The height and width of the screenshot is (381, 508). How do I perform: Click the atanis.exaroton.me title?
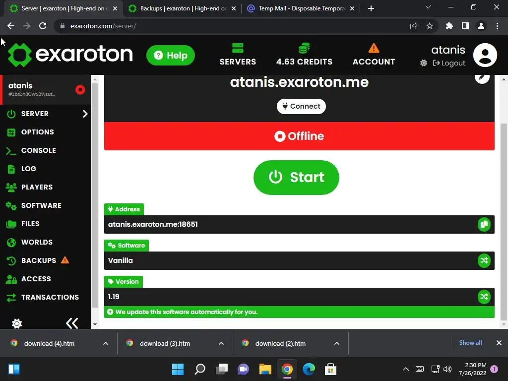tap(299, 82)
